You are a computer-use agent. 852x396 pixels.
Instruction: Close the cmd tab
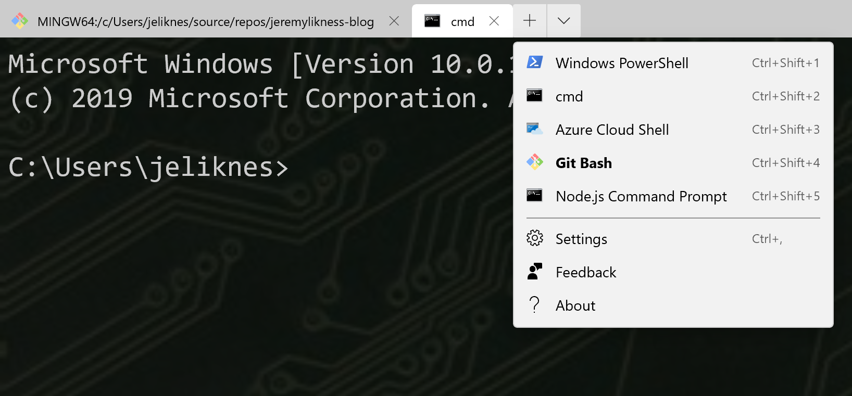[494, 21]
